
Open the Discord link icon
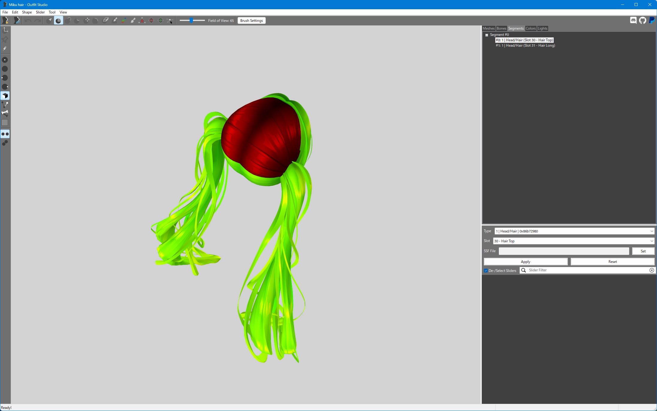pyautogui.click(x=633, y=20)
